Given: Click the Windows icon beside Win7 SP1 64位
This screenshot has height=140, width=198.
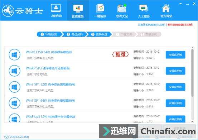Looking at the screenshot, I should point(15,103).
